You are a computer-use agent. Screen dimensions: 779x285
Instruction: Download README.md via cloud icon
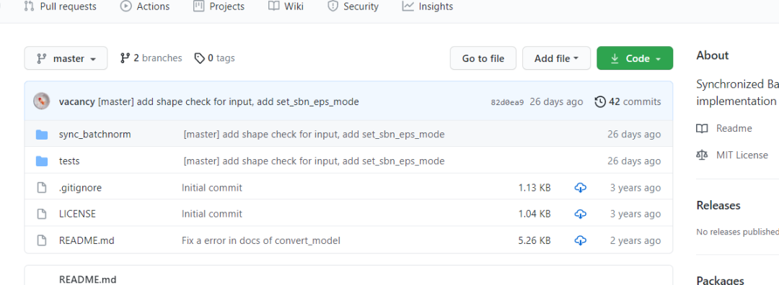click(580, 241)
